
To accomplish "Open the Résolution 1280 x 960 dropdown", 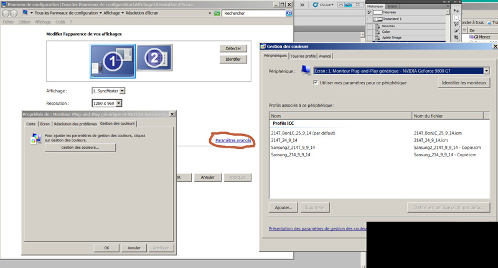I will [x=118, y=103].
